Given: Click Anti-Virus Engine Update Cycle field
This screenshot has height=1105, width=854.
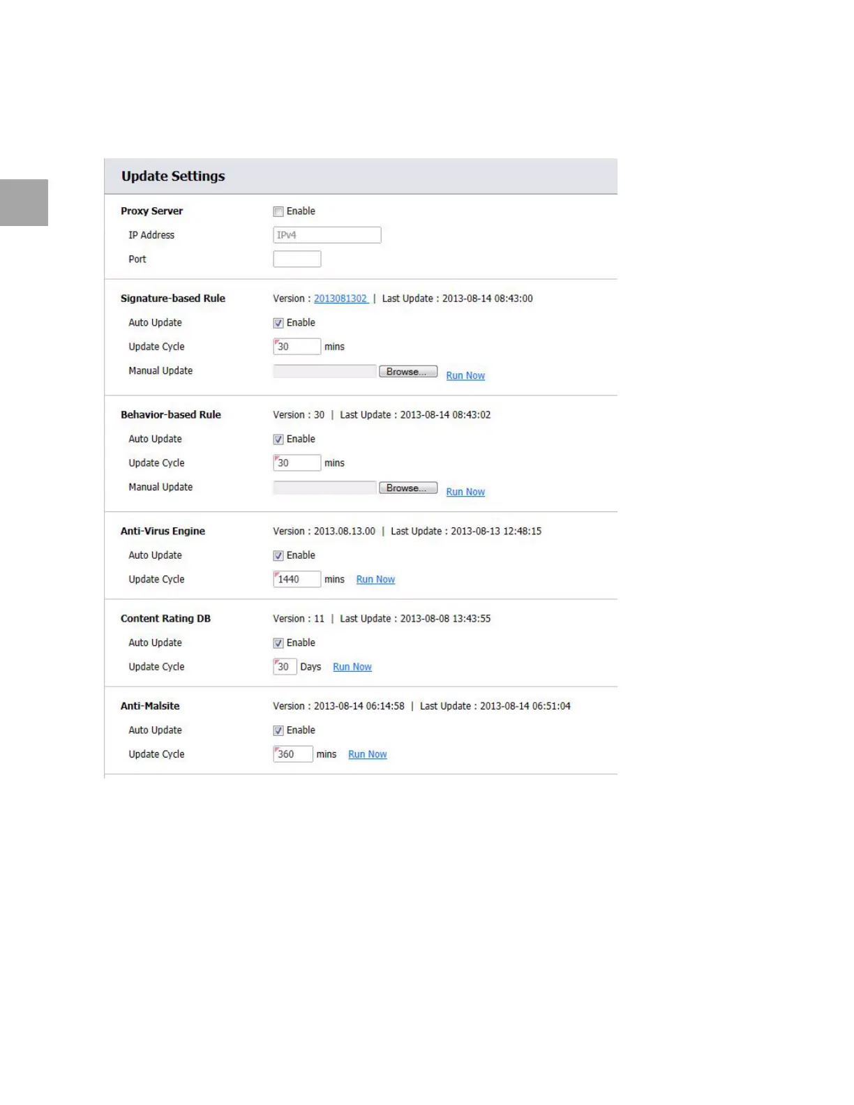Looking at the screenshot, I should coord(297,580).
